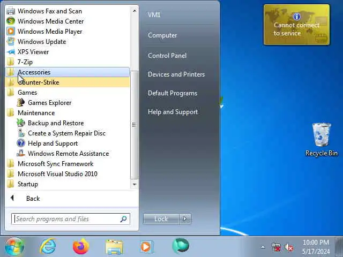Image resolution: width=343 pixels, height=257 pixels.
Task: Open XPS Viewer icon
Action: pos(11,52)
